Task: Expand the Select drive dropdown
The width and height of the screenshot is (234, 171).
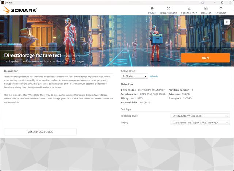Action: point(134,76)
